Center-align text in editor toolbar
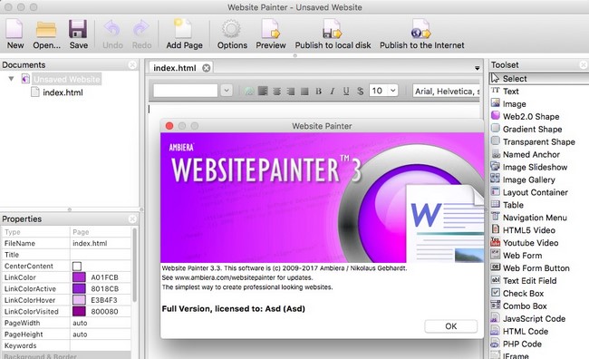Viewport: 589px width, 359px height. (277, 91)
